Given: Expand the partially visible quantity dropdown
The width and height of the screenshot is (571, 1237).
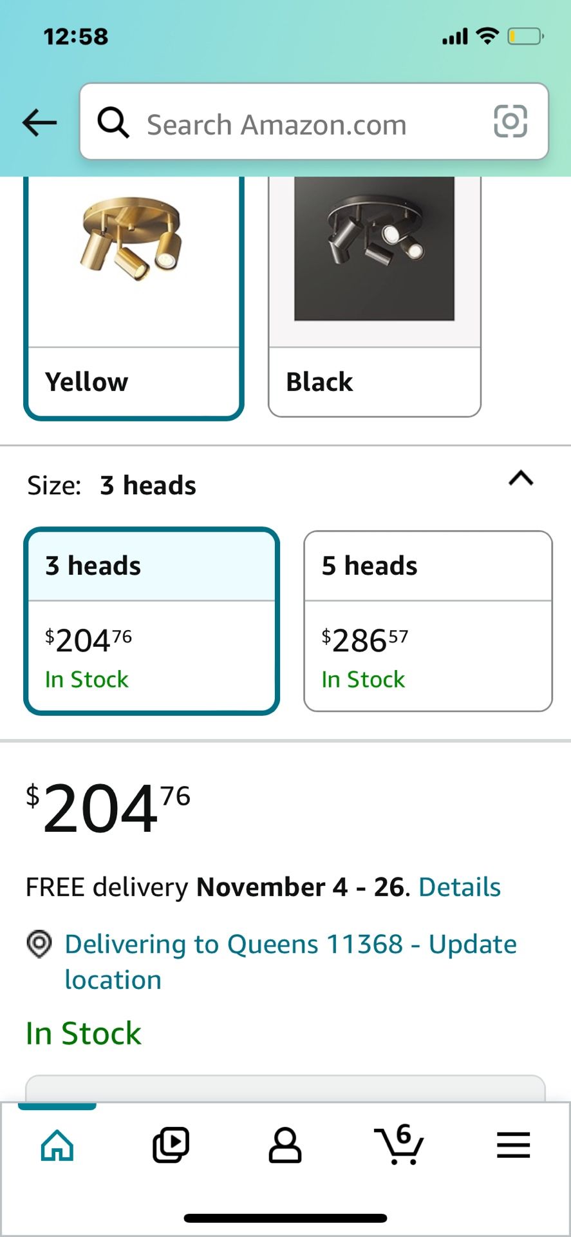Looking at the screenshot, I should point(285,1088).
